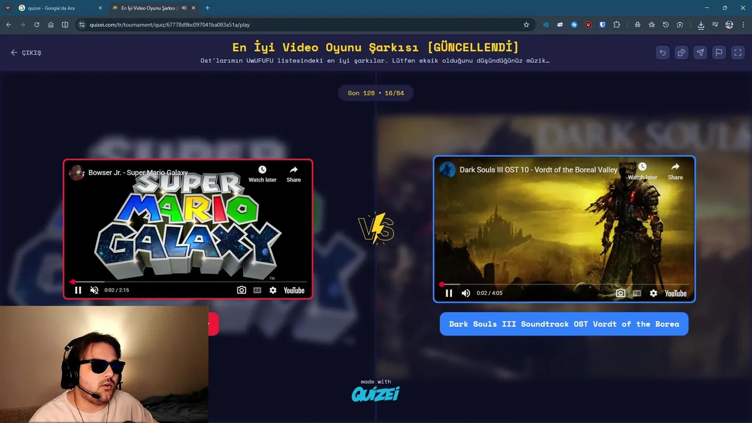Image resolution: width=752 pixels, height=423 pixels.
Task: Open the browser three-dot menu
Action: point(743,25)
